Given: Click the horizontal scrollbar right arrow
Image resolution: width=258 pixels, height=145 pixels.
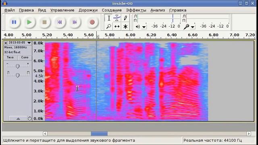Looking at the screenshot, I should tap(249, 134).
